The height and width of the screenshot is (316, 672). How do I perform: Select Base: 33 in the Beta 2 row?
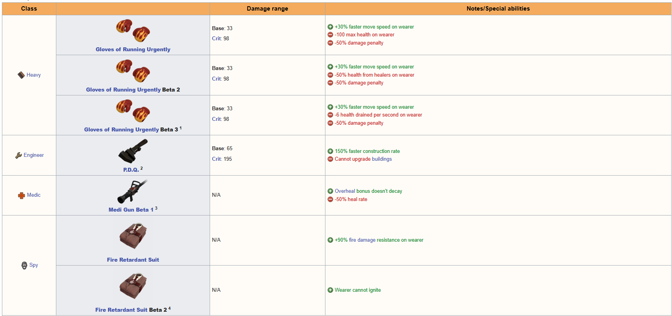[222, 68]
